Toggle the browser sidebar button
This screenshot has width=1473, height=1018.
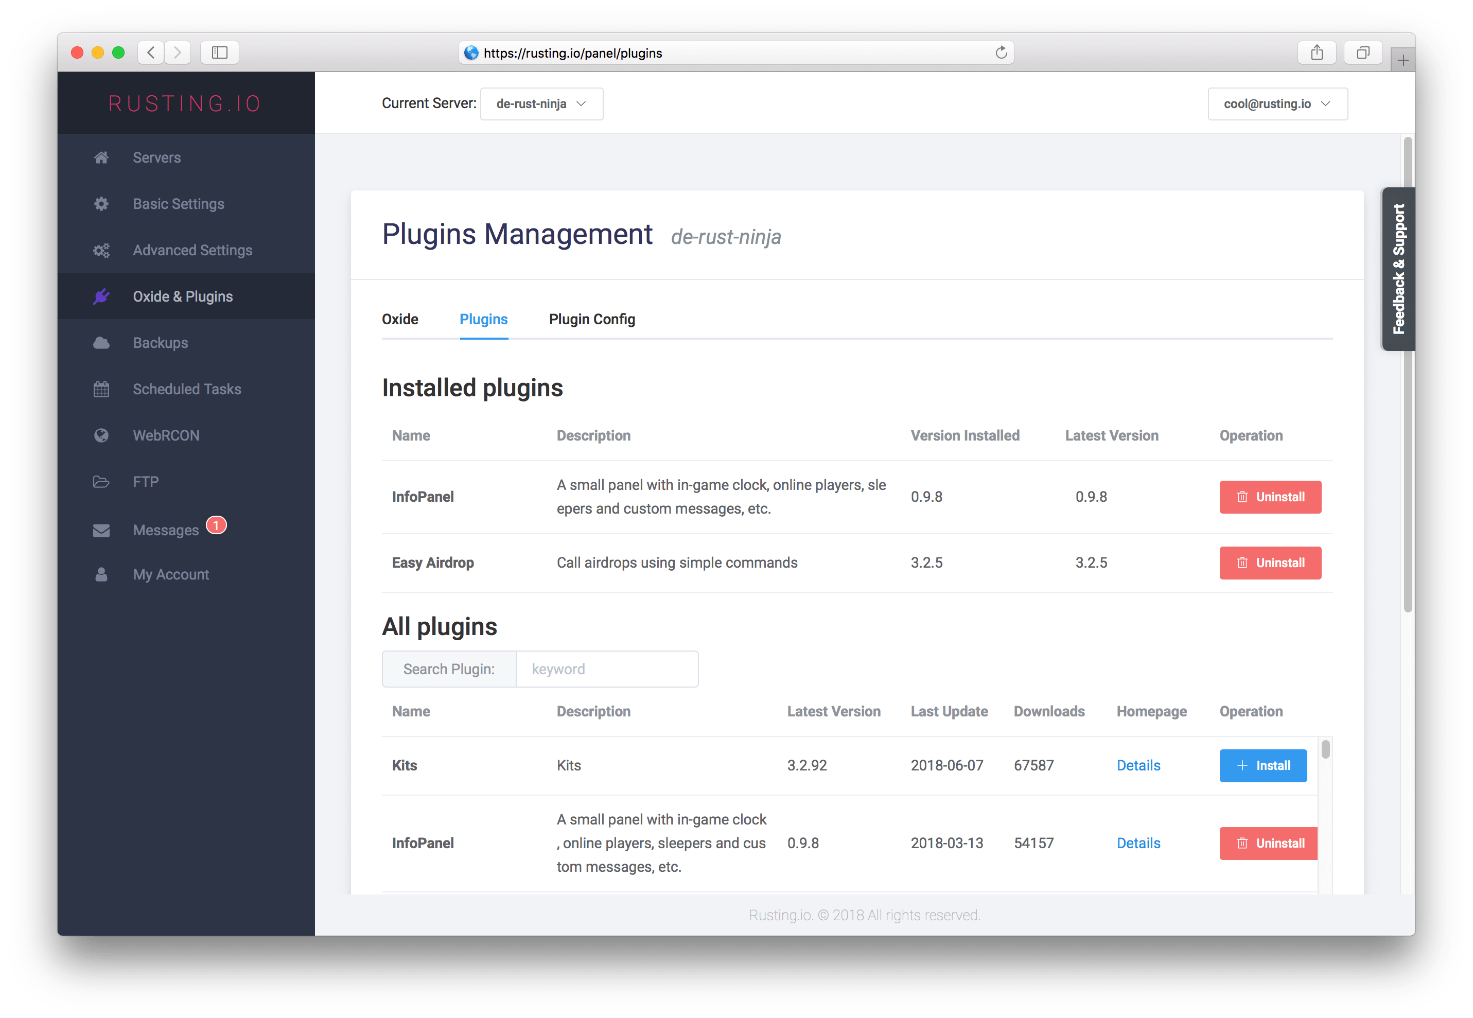(x=220, y=52)
